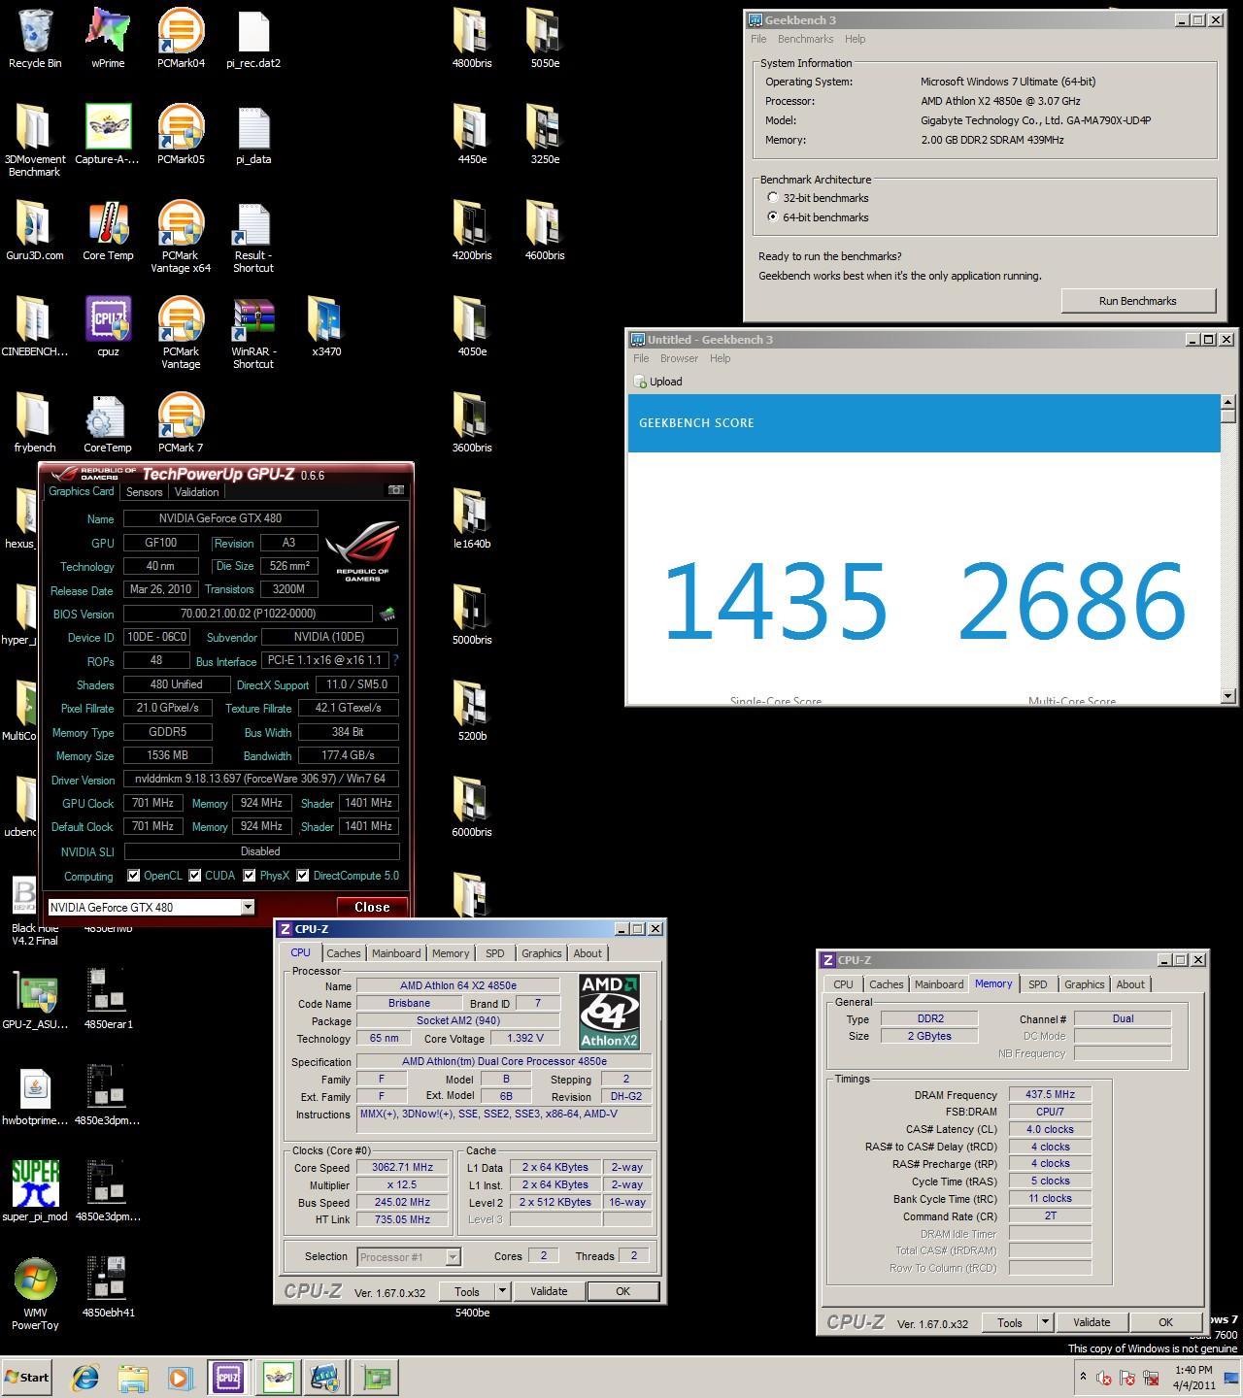Open Graphics tab in CPU-Z Memory window

click(1084, 984)
